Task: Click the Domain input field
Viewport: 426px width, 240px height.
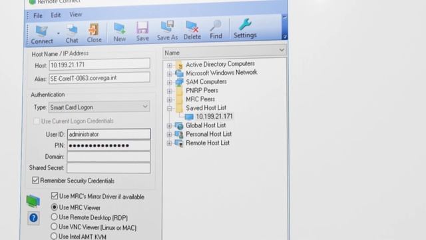Action: pyautogui.click(x=108, y=157)
